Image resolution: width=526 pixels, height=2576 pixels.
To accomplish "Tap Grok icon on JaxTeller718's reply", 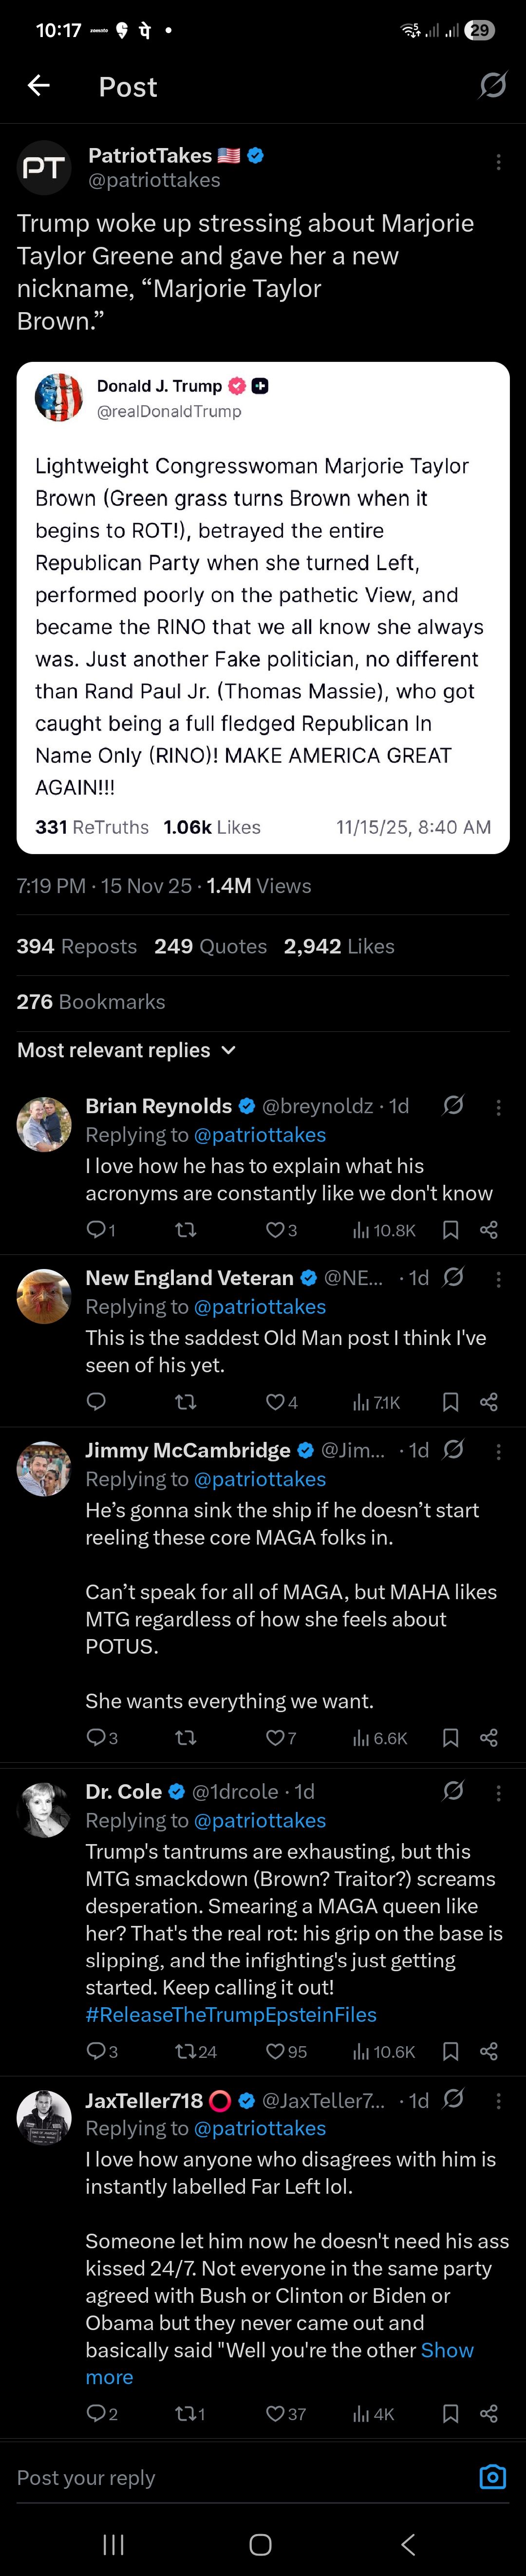I will [453, 2100].
